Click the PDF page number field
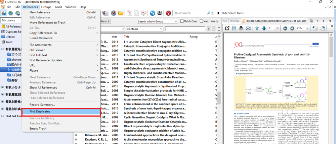The width and height of the screenshot is (336, 144). [271, 28]
